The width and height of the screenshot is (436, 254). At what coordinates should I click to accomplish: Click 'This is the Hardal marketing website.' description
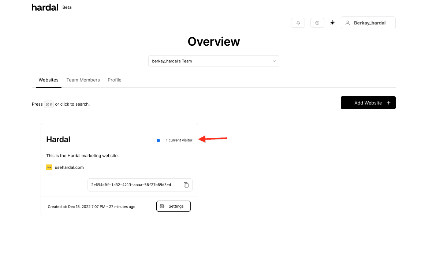(x=82, y=156)
